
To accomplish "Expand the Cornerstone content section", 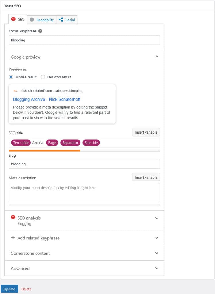I will pos(157,253).
